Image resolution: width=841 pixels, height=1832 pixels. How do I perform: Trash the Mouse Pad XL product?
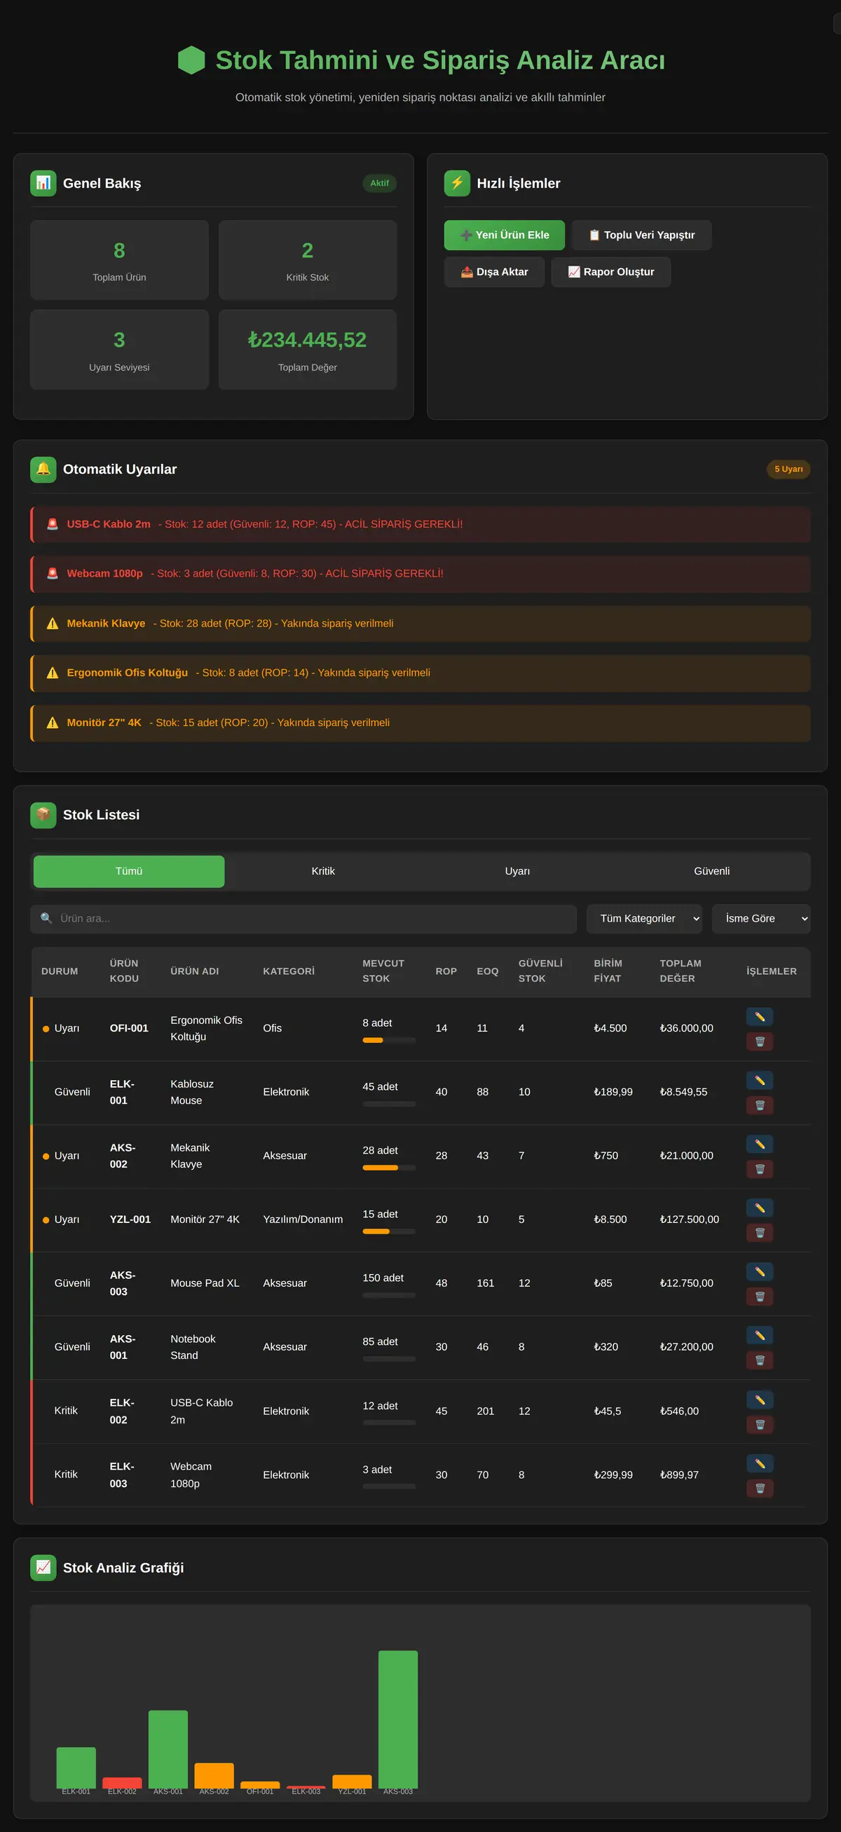[x=759, y=1296]
